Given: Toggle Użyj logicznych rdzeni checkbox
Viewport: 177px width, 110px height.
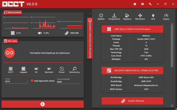Looking at the screenshot, I should [x=32, y=81].
